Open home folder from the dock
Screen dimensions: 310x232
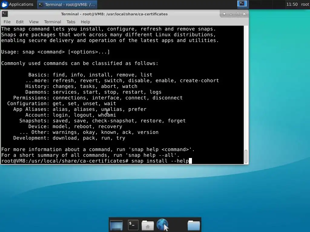click(148, 225)
